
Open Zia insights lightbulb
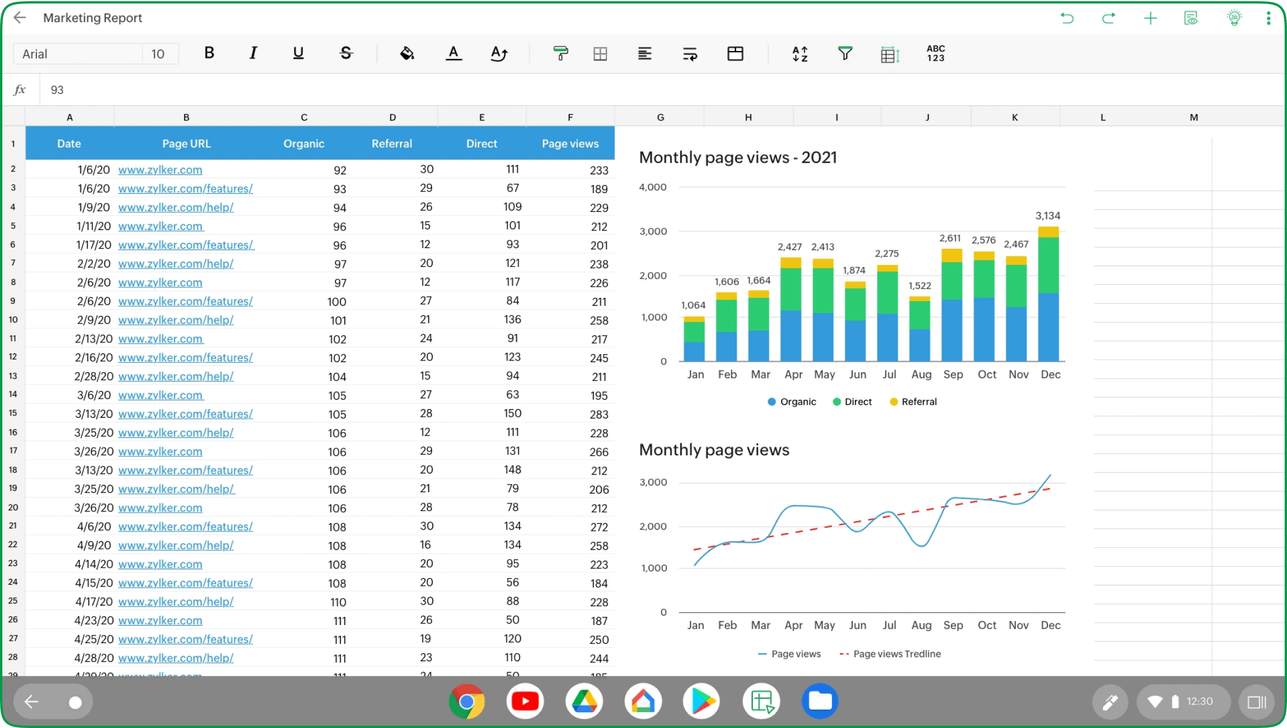(x=1234, y=18)
